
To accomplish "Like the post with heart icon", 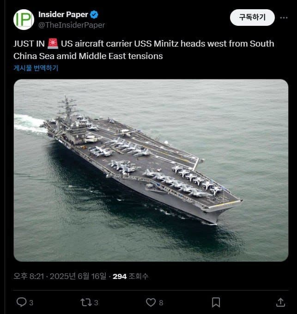I will [x=151, y=302].
